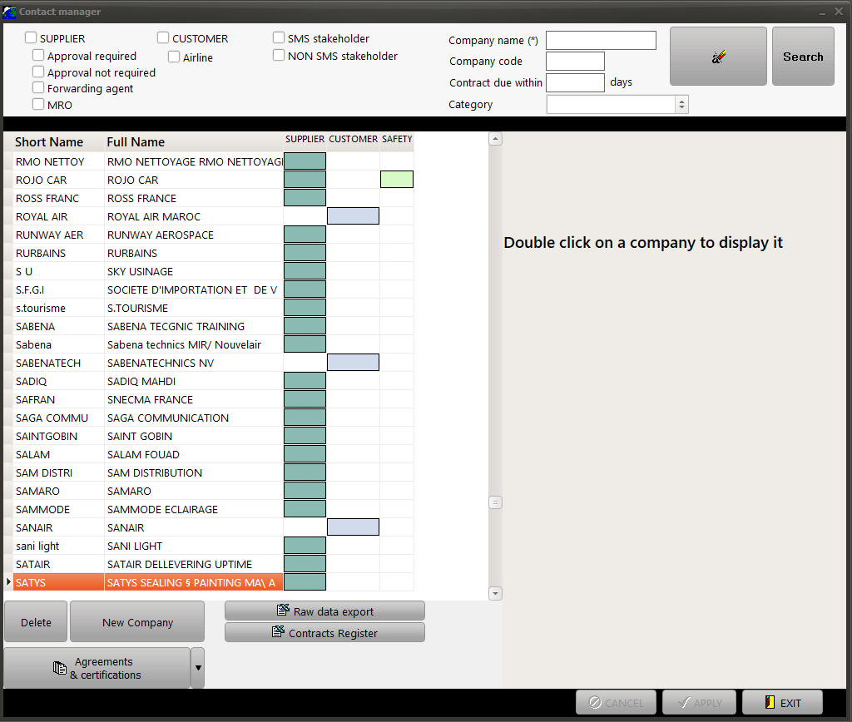Viewport: 852px width, 722px height.
Task: Expand the Agreements & certifications dropdown arrow
Action: (198, 668)
